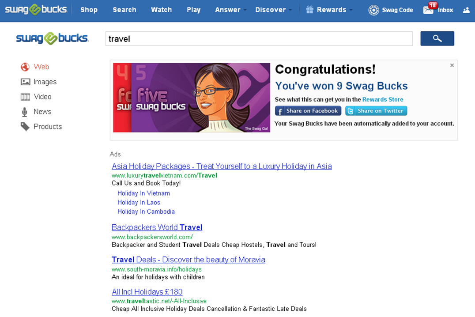
Task: Select the News search category
Action: (x=41, y=112)
